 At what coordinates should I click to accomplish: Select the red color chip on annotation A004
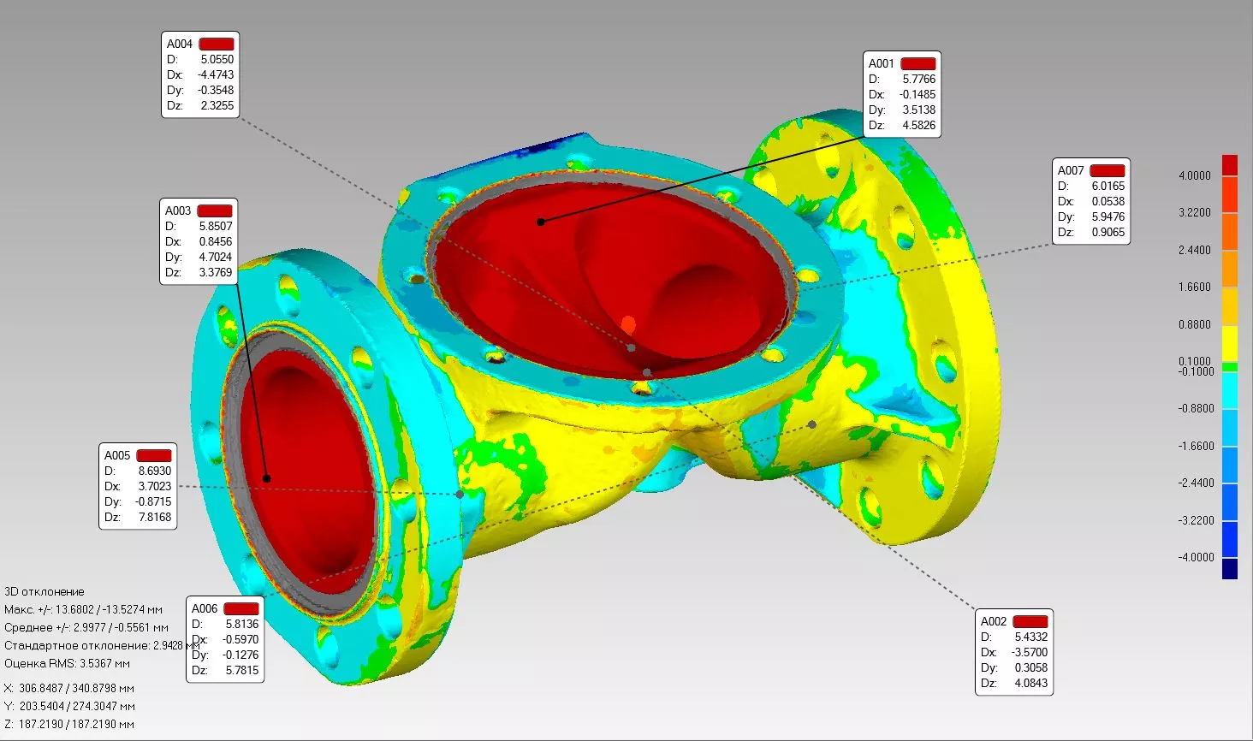click(x=217, y=44)
